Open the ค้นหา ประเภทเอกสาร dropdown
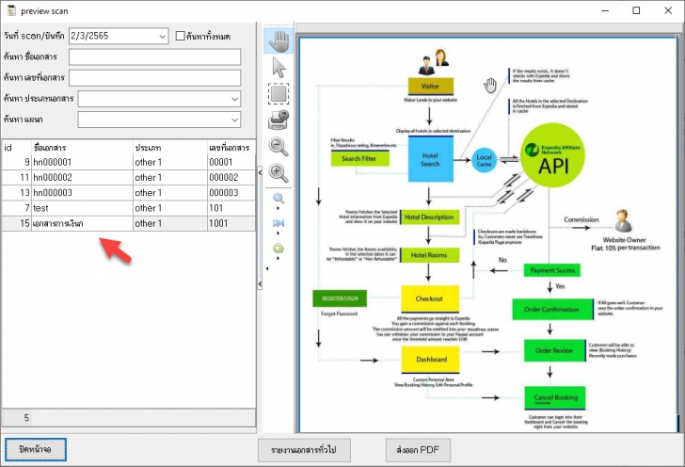This screenshot has height=467, width=685. point(234,99)
